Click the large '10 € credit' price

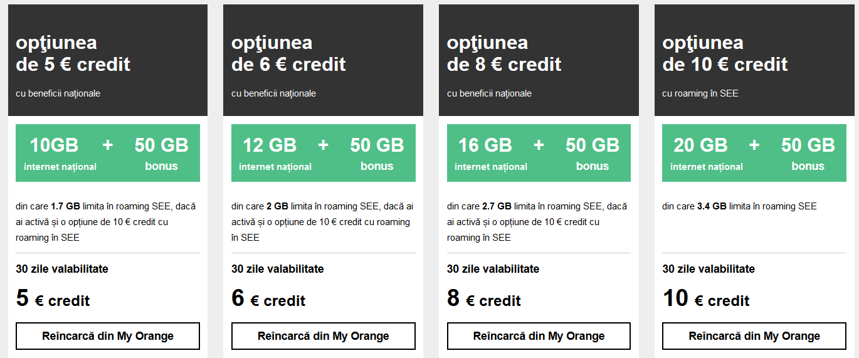(706, 299)
